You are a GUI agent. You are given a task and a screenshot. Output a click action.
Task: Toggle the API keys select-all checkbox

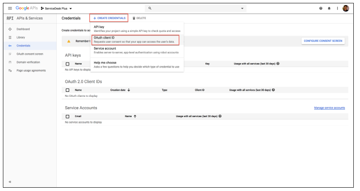(x=67, y=64)
